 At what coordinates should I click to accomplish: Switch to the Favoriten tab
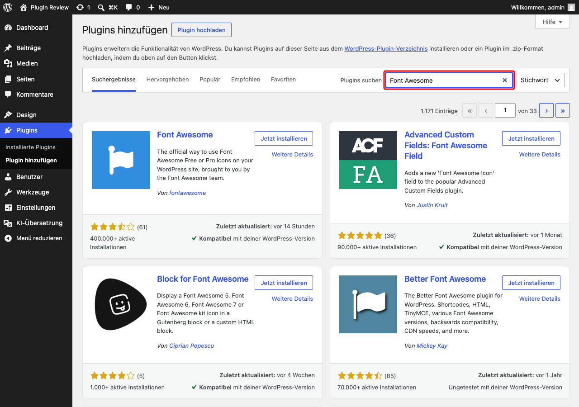pyautogui.click(x=283, y=80)
